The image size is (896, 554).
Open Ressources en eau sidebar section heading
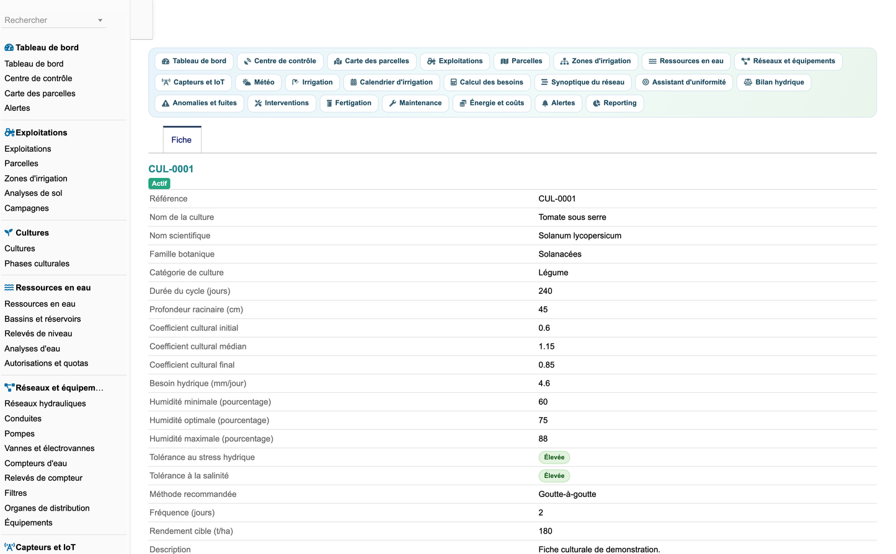pyautogui.click(x=53, y=288)
